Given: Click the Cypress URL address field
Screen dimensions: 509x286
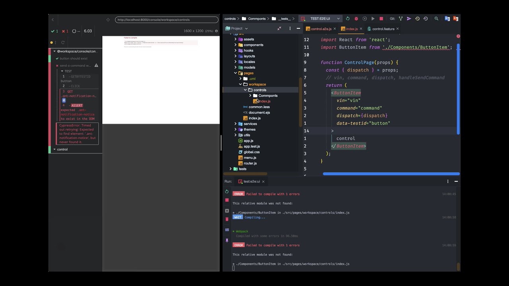Looking at the screenshot, I should [167, 19].
